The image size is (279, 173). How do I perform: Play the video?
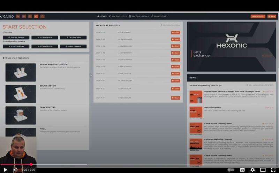pyautogui.click(x=5, y=170)
